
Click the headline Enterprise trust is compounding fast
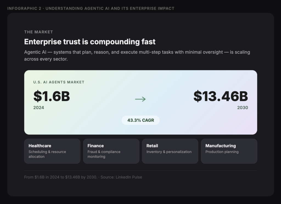coord(90,42)
